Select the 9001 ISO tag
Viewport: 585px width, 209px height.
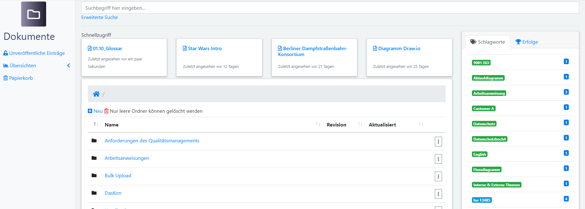click(x=481, y=63)
